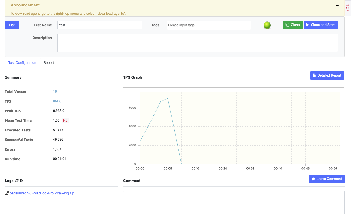352x219 pixels.
Task: Refresh logs with the refresh icon
Action: pos(17,181)
